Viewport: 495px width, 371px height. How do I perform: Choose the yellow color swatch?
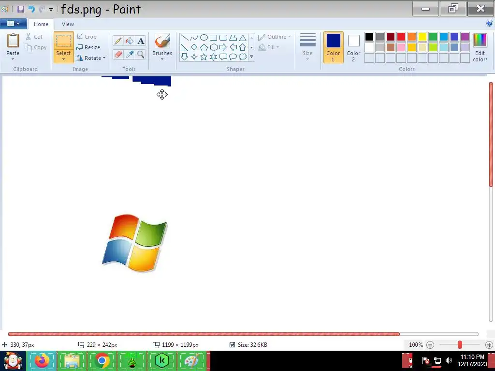coord(422,37)
